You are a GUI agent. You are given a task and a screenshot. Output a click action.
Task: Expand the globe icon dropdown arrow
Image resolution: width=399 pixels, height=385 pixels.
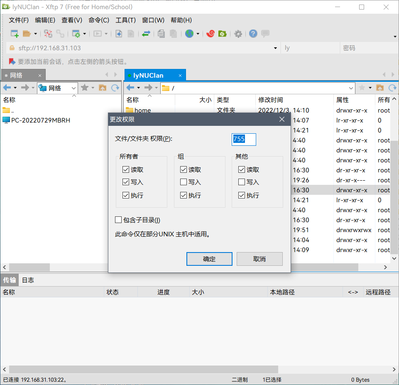tap(198, 34)
